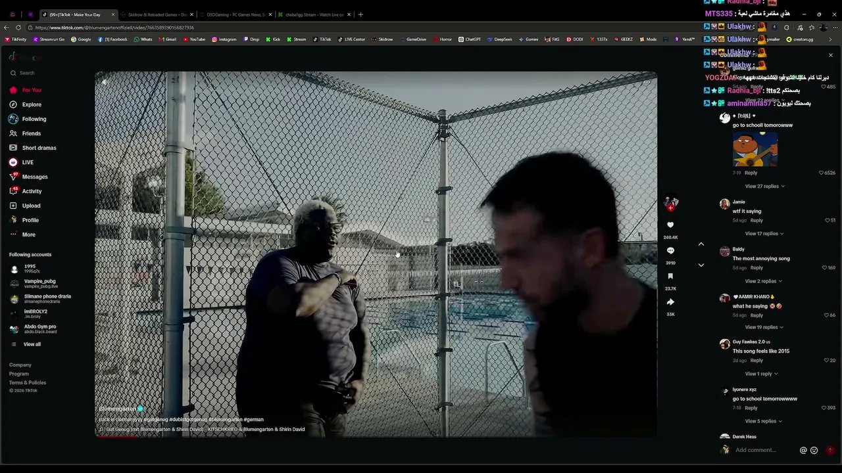Open the Gmail bookmark
842x473 pixels.
pyautogui.click(x=167, y=39)
